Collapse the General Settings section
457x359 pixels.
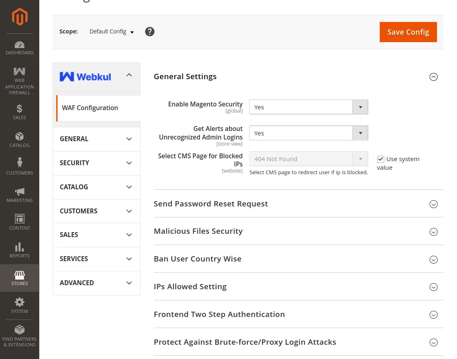tap(433, 77)
